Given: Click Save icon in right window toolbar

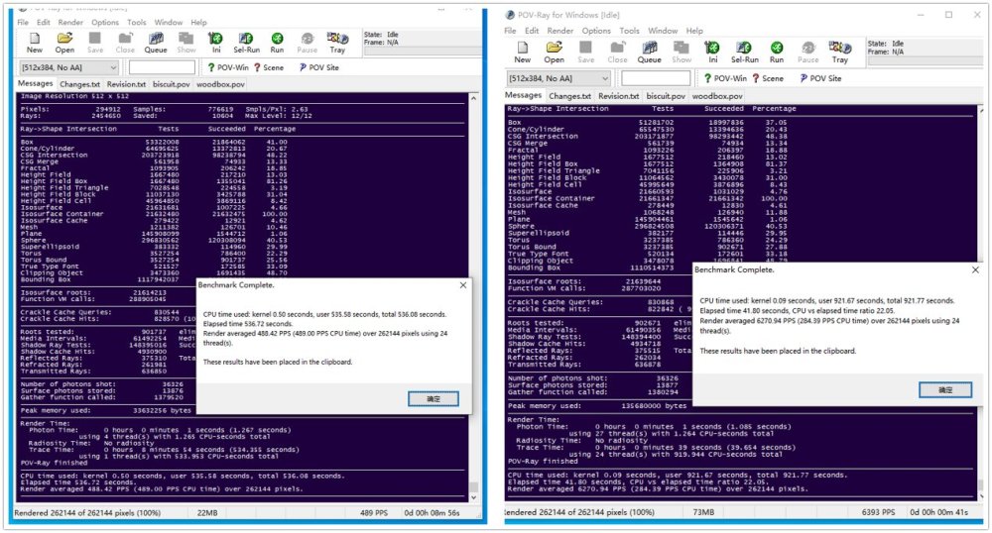Looking at the screenshot, I should 586,53.
